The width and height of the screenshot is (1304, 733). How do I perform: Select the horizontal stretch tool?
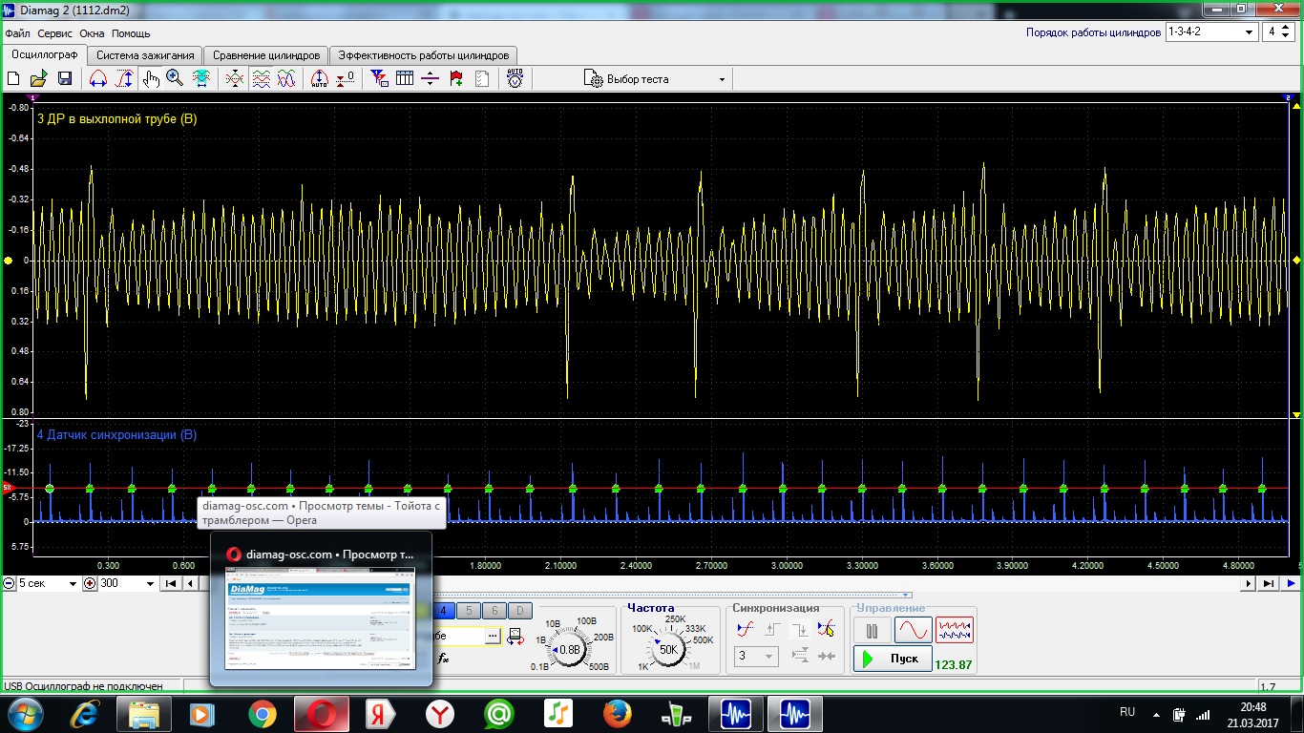97,79
